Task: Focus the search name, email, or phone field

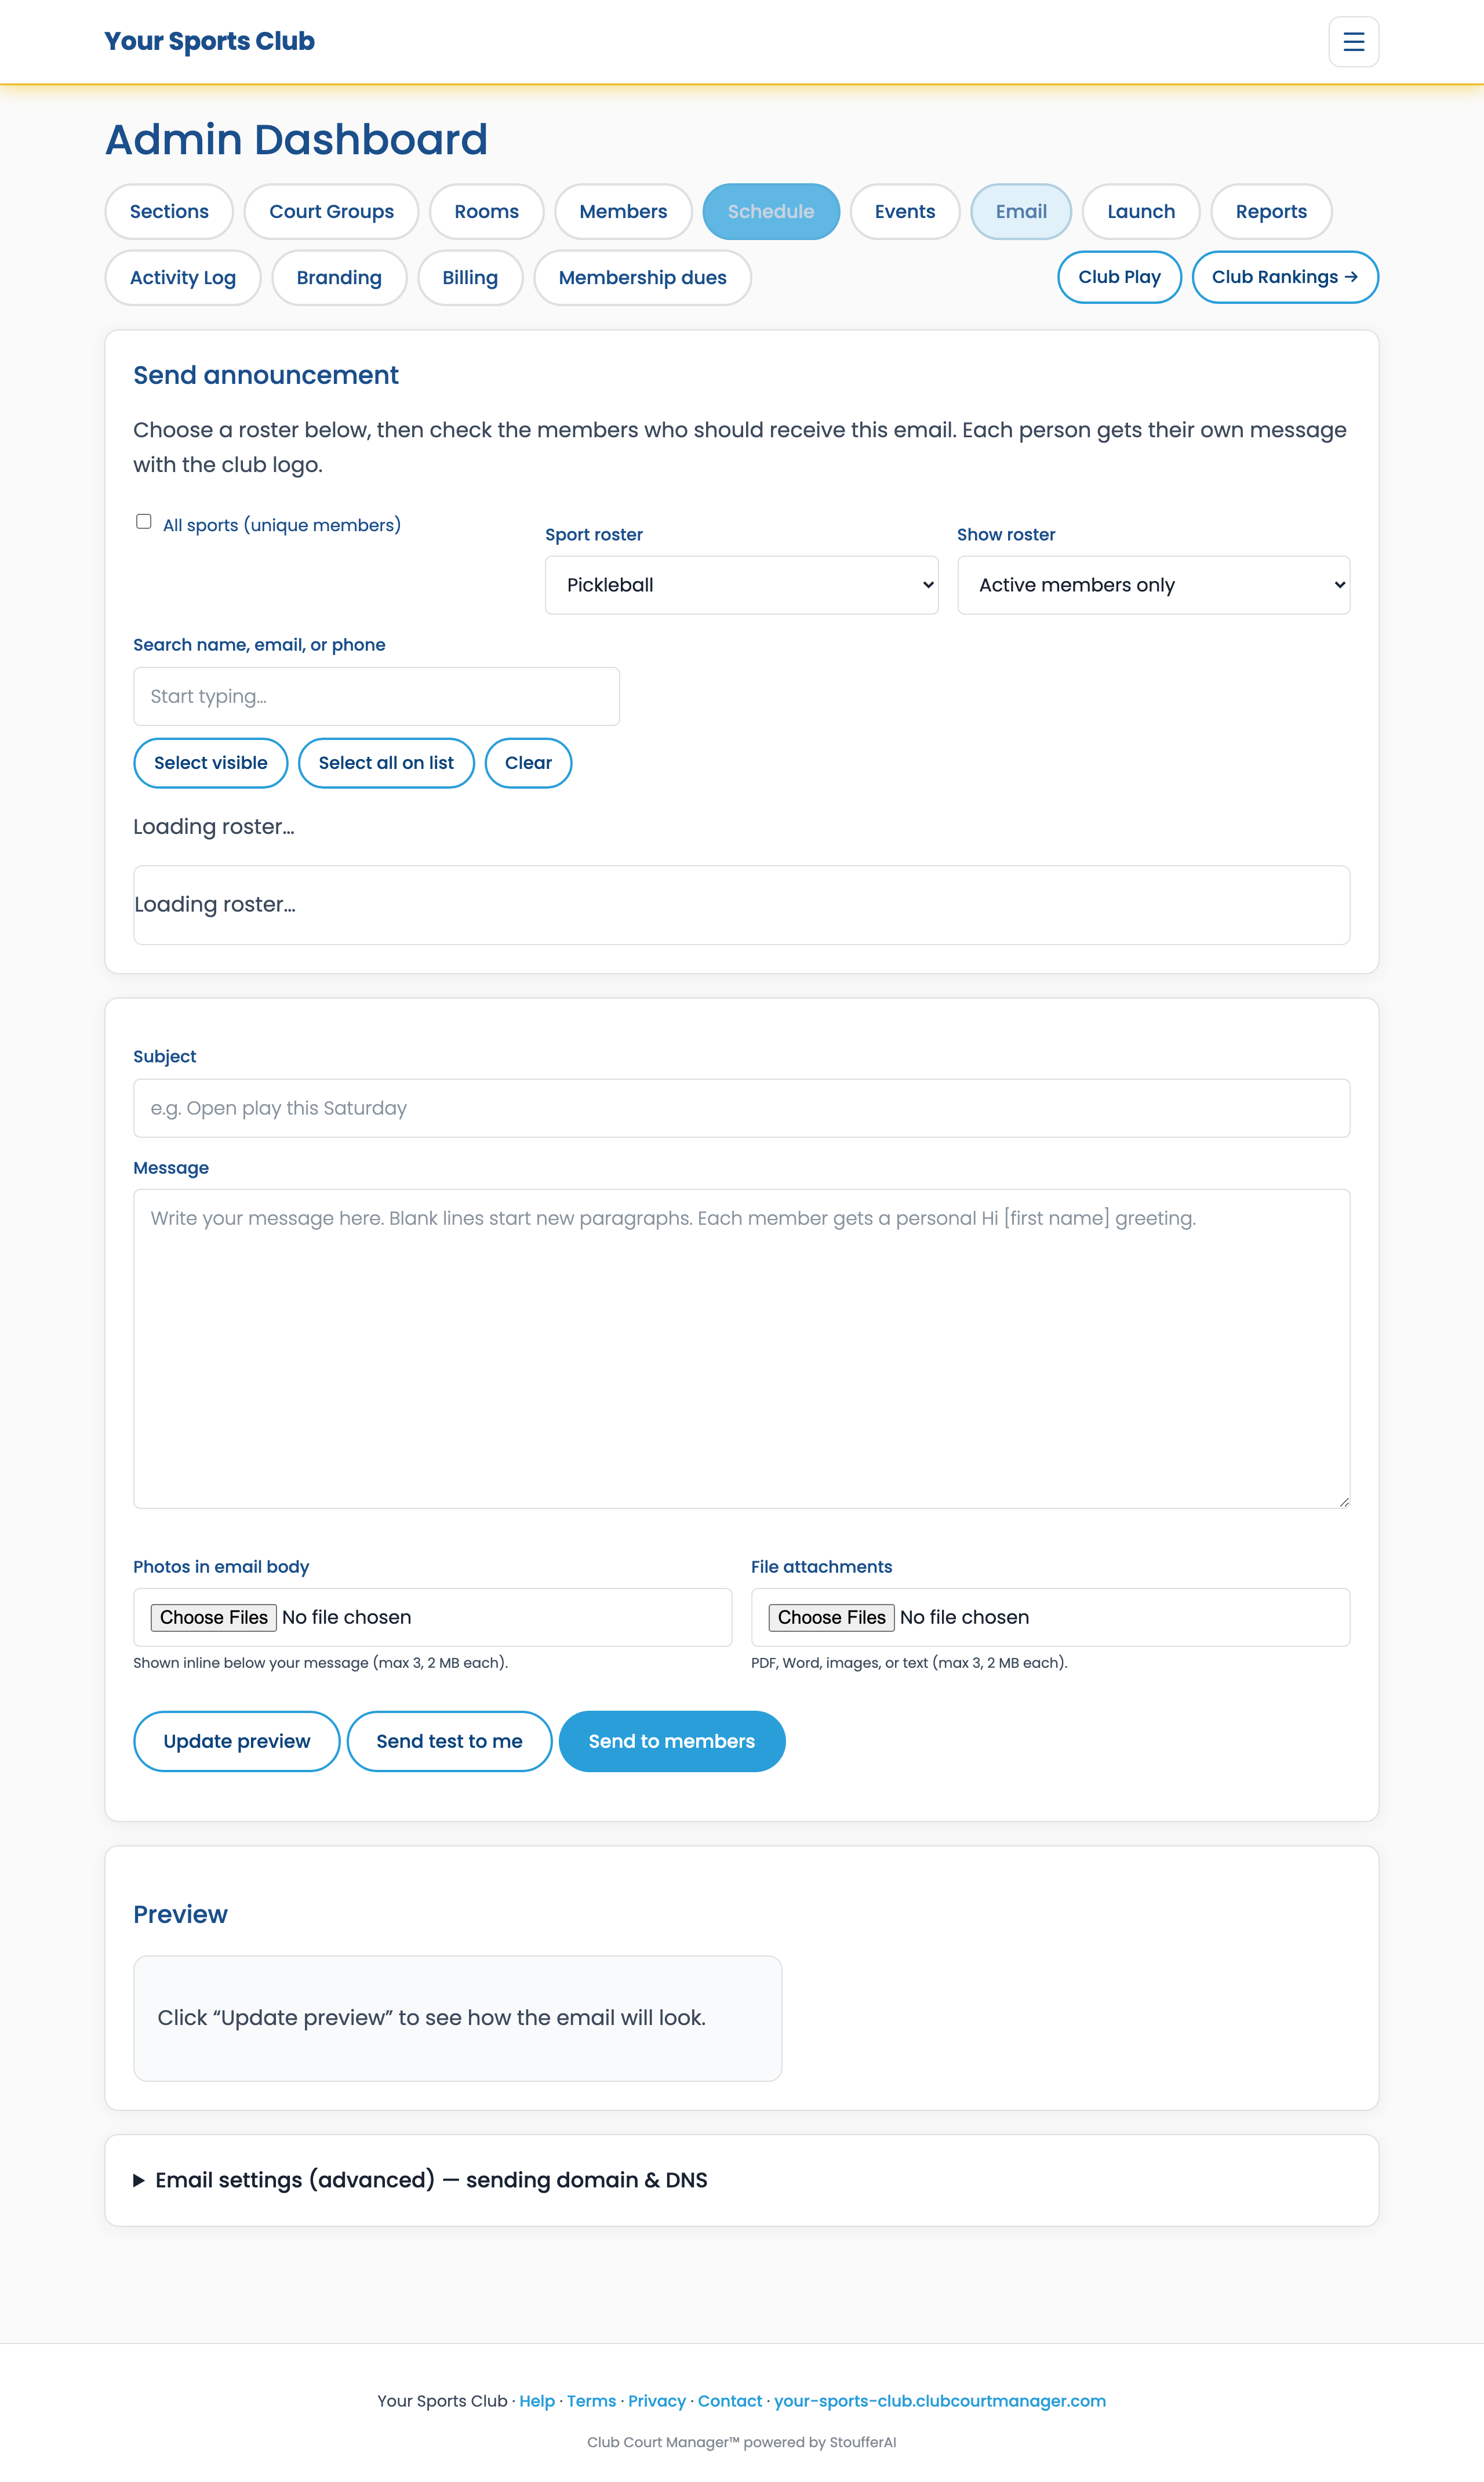Action: click(x=376, y=696)
